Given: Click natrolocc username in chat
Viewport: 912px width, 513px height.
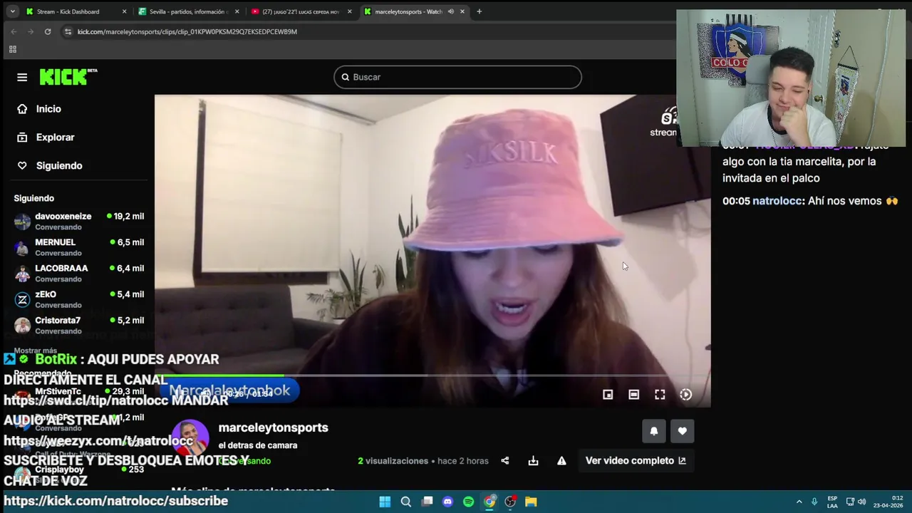Looking at the screenshot, I should [x=777, y=201].
